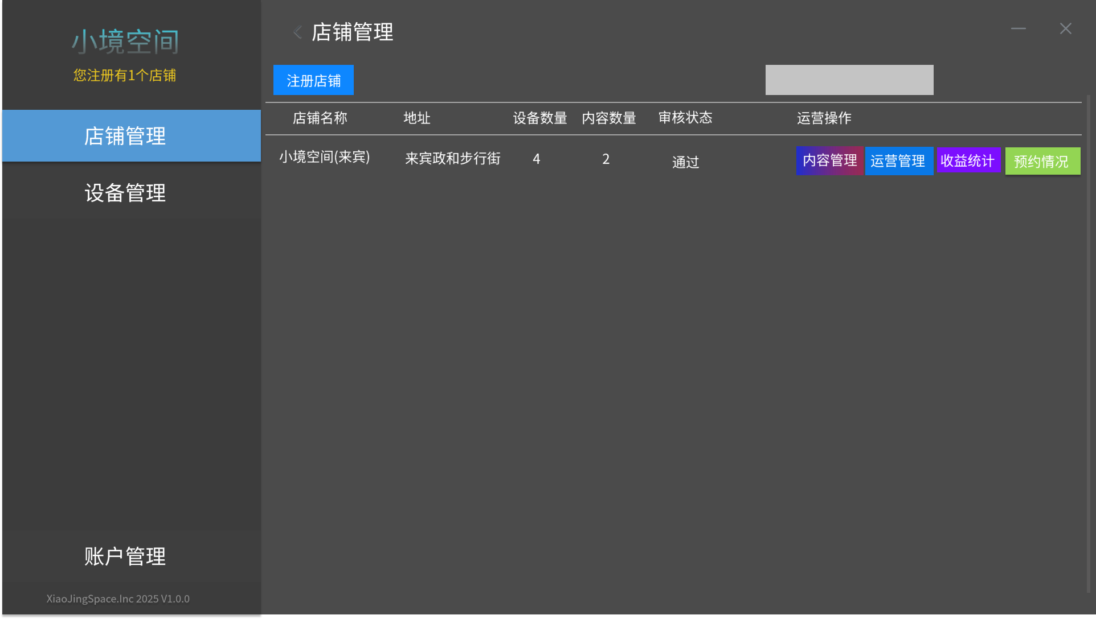Click the 小境空间 logo
The width and height of the screenshot is (1096, 619).
coord(125,40)
